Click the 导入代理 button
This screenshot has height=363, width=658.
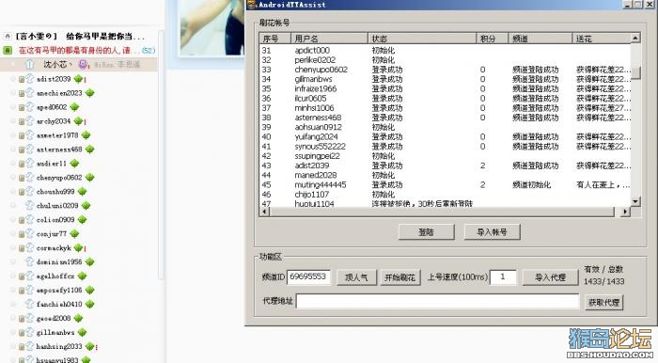pos(550,277)
